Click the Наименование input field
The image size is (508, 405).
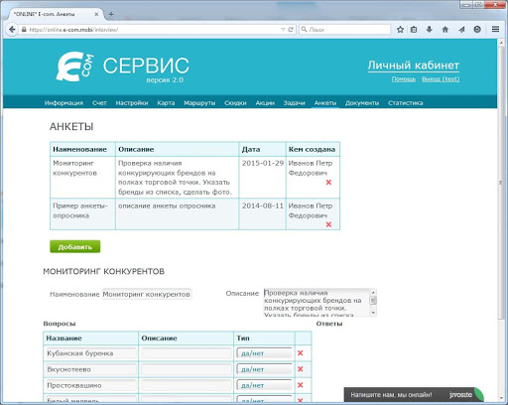[x=147, y=294]
